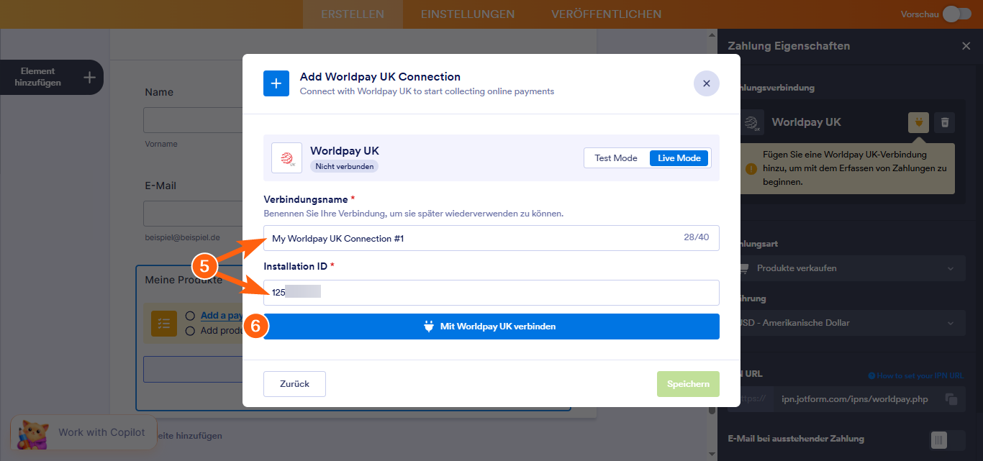Viewport: 983px width, 461px height.
Task: Switch the connection to Test Mode
Action: coord(617,158)
